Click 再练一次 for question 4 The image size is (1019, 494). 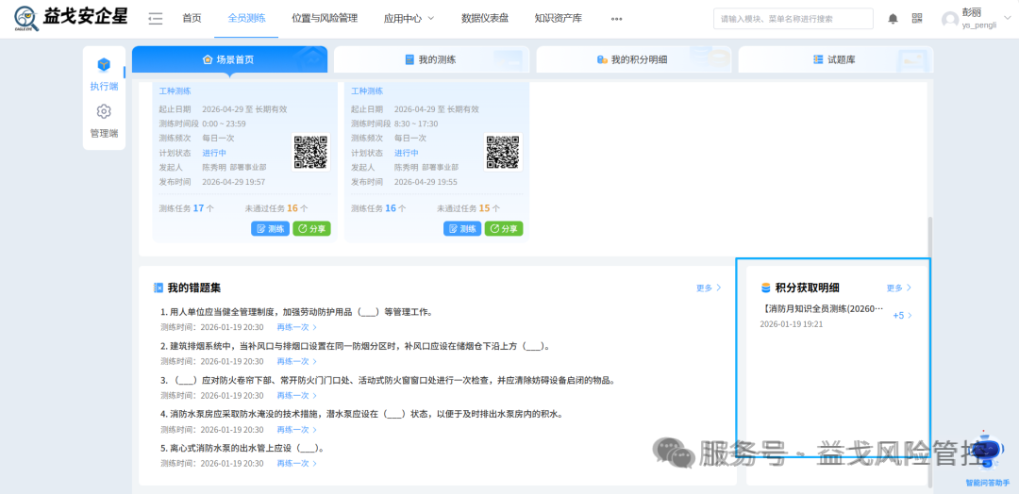coord(297,430)
